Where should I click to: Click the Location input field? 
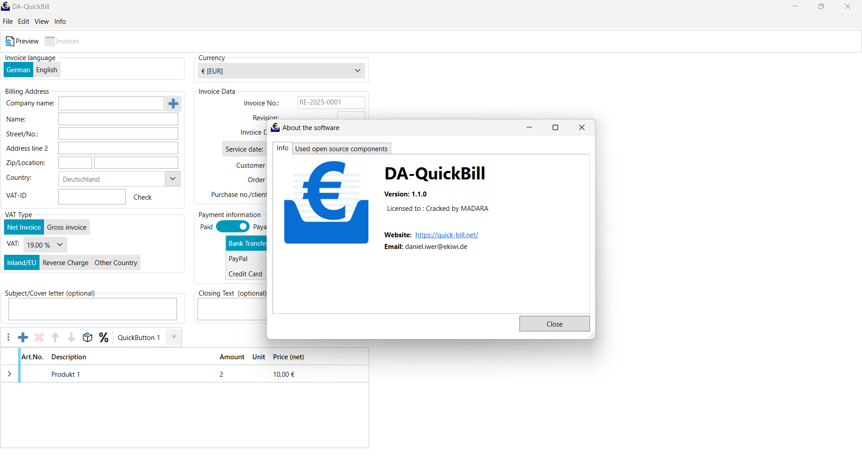(136, 162)
